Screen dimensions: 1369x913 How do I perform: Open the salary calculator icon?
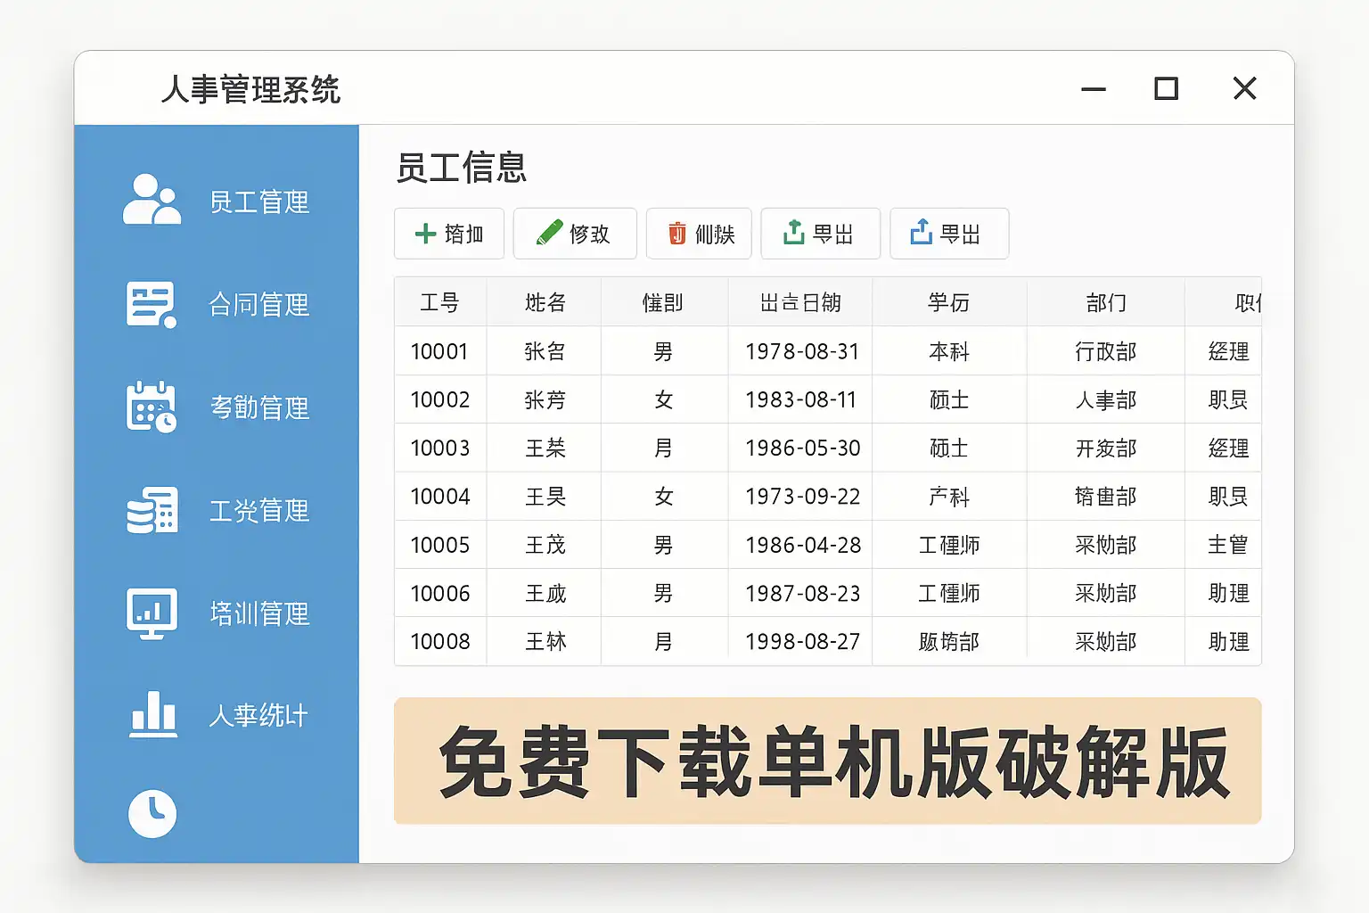152,510
